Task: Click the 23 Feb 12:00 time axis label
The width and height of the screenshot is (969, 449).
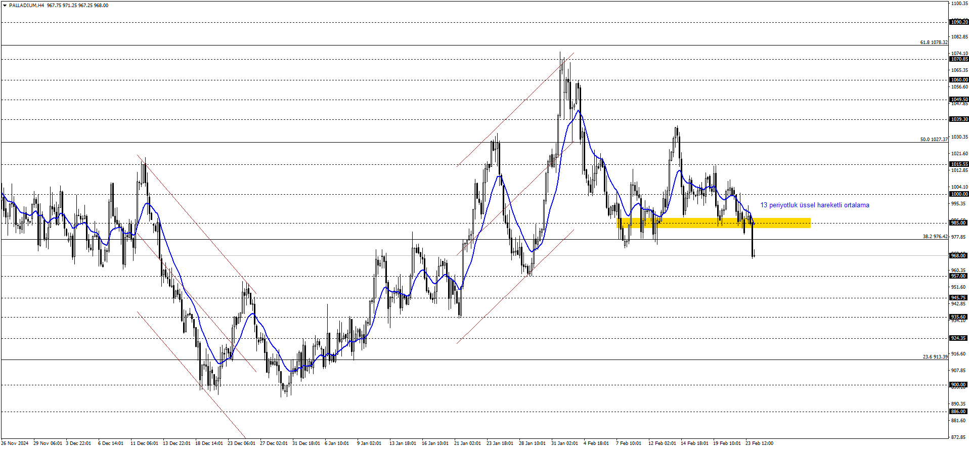Action: [759, 443]
